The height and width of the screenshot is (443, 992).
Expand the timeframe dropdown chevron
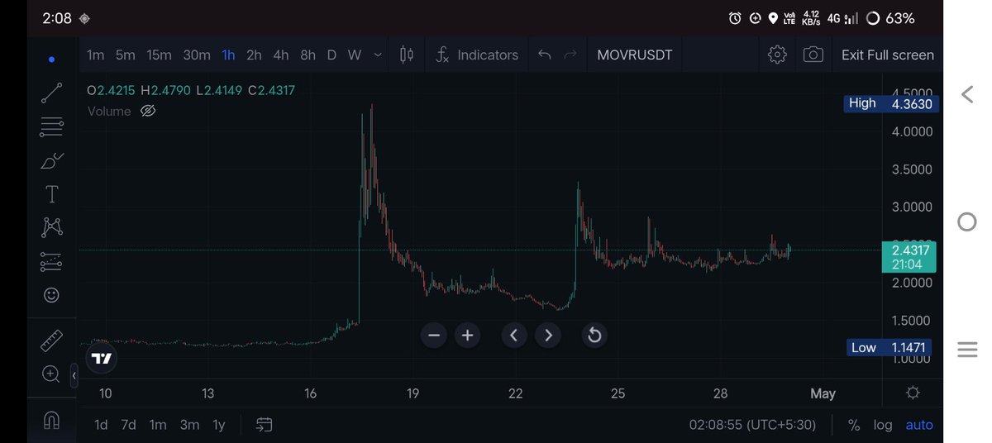click(378, 55)
